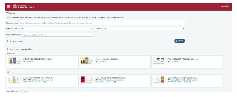This screenshot has height=97, width=237.
Task: Click graduation cap icon under IQS_2022.24111
Action: point(25,62)
